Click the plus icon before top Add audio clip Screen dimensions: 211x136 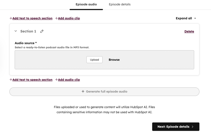[x=56, y=18]
